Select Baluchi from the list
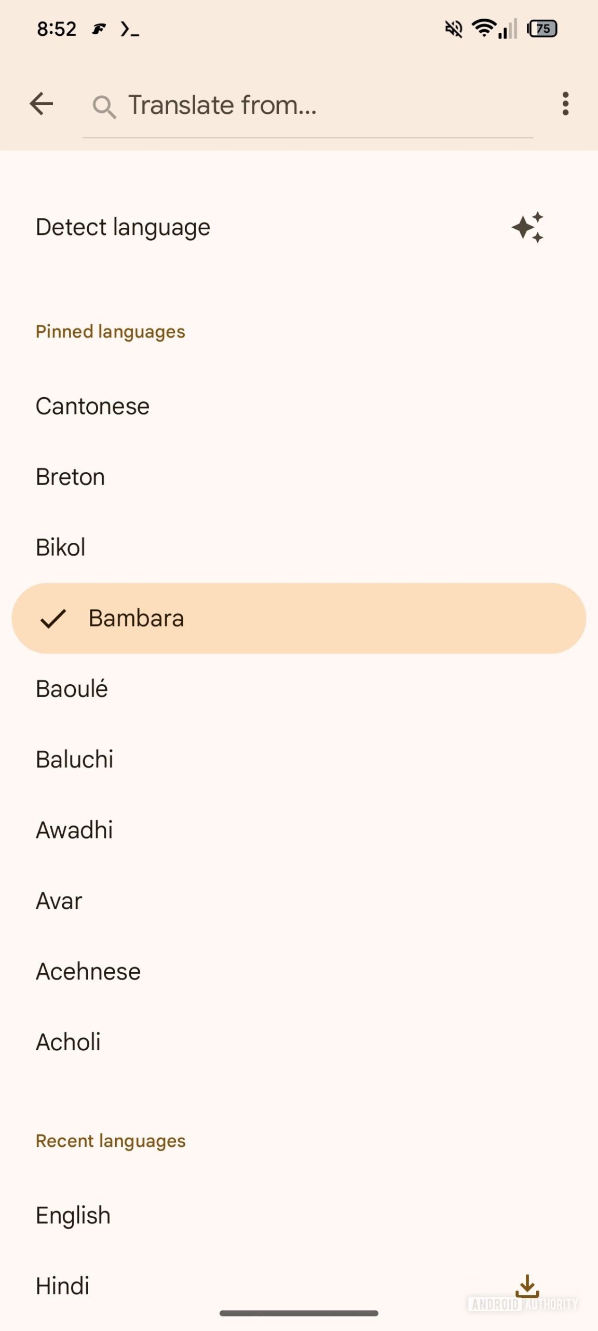This screenshot has width=598, height=1331. 75,759
